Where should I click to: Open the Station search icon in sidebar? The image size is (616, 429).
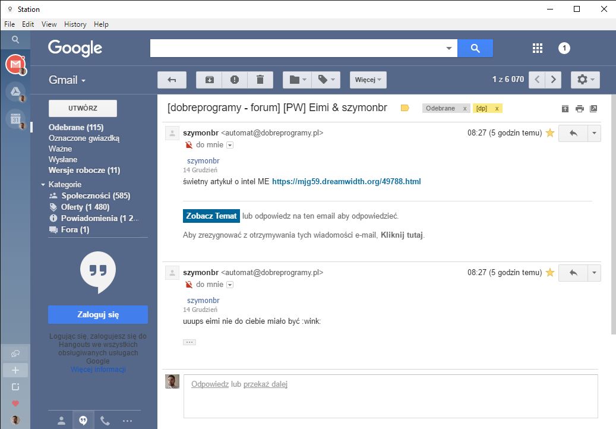click(x=15, y=40)
